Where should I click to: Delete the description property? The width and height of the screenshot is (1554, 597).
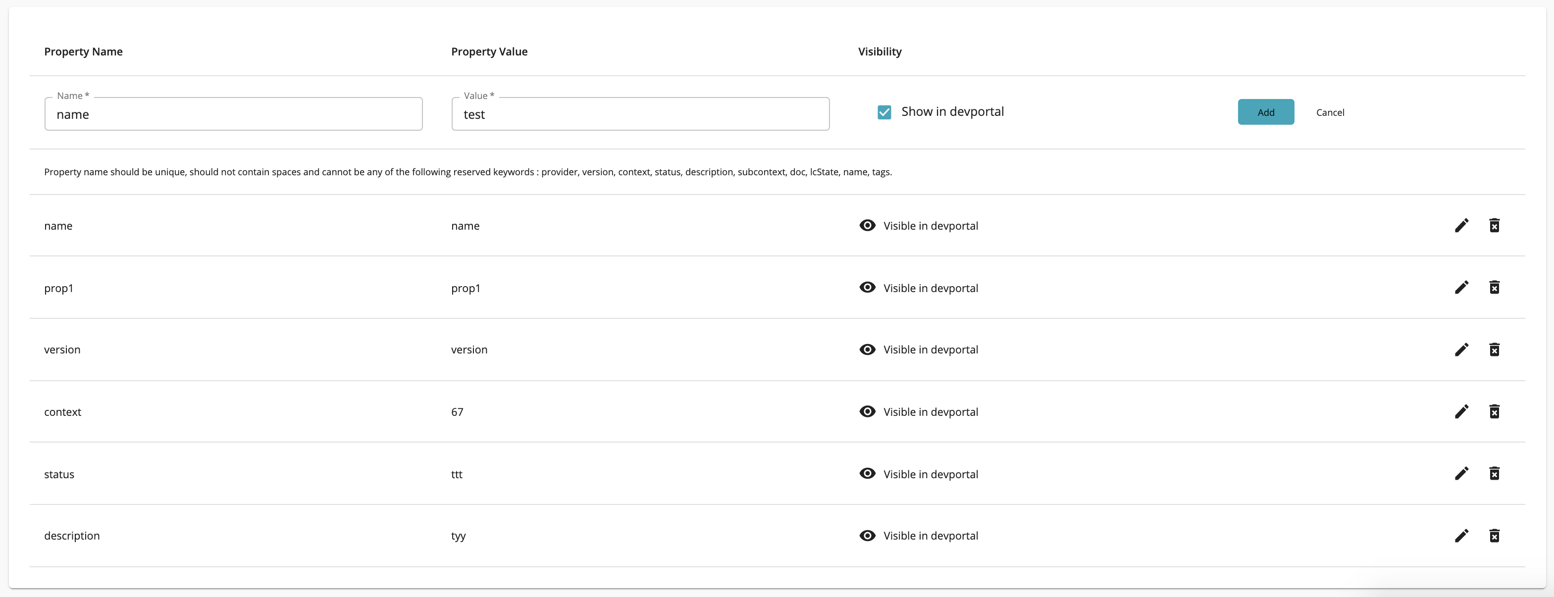[1495, 536]
